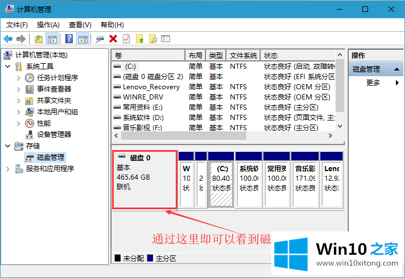Select 服务和应用程序 in the tree

(x=50, y=168)
